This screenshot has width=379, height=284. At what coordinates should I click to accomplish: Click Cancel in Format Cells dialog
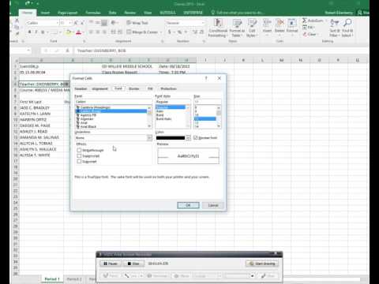coord(213,205)
